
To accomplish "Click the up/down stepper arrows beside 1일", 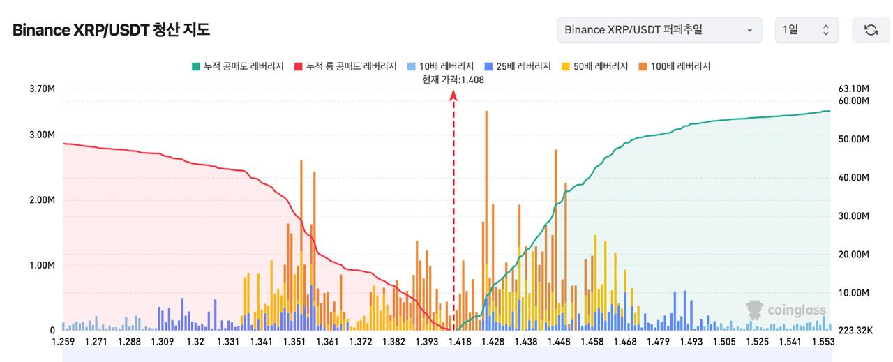I will click(826, 30).
